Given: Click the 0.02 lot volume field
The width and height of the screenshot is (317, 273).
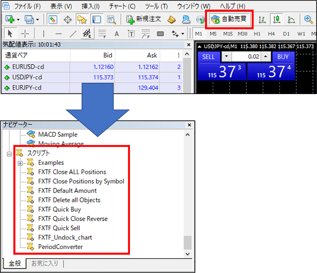Looking at the screenshot, I should coord(246,56).
